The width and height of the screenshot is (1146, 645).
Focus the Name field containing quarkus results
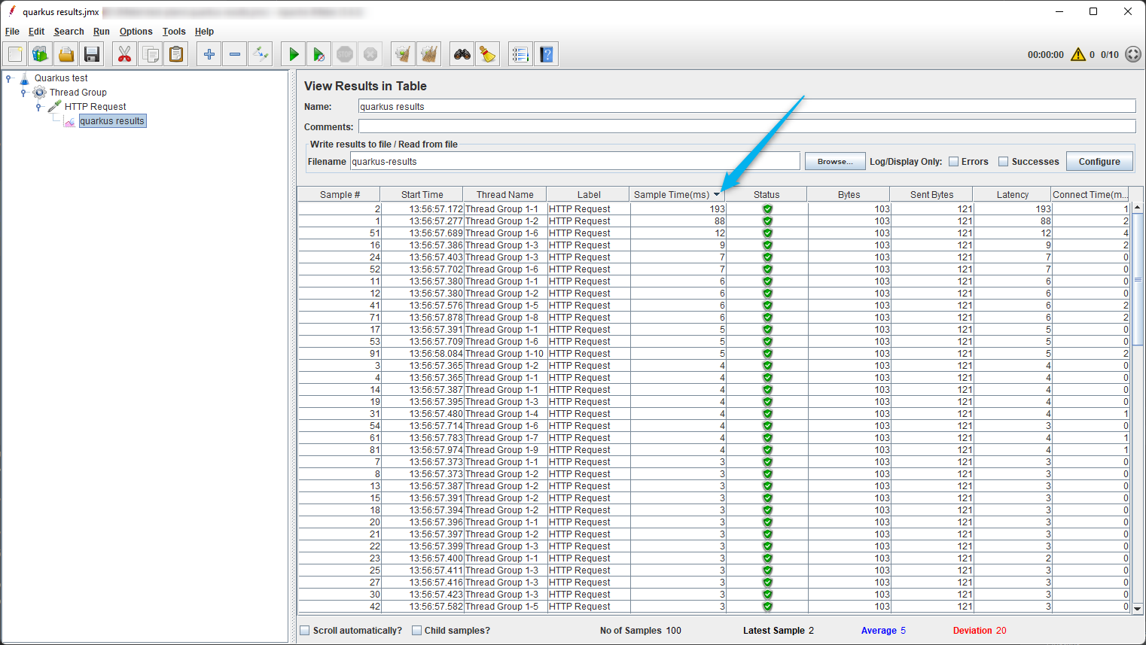coord(747,106)
